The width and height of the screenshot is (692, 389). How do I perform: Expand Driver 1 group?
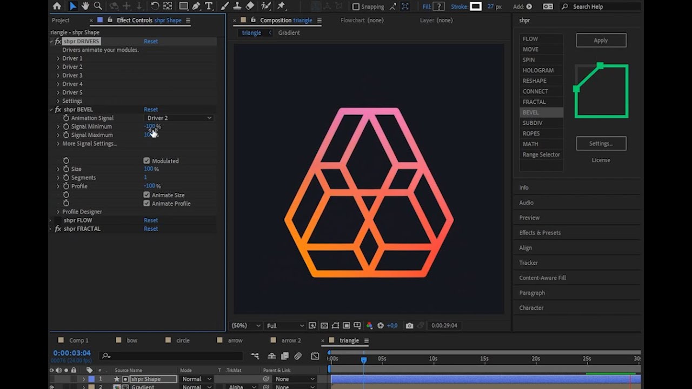[58, 58]
